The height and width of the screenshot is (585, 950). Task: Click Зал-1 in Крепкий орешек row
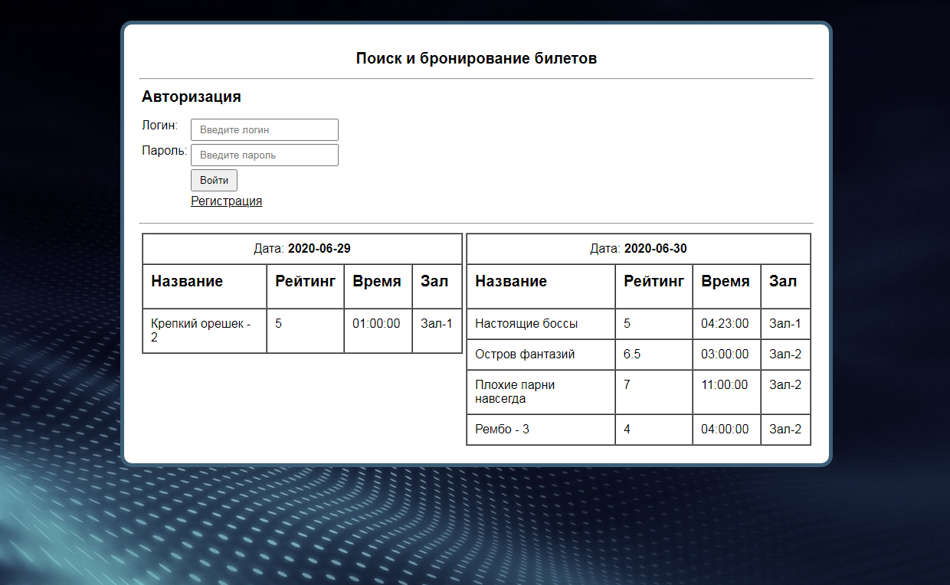pyautogui.click(x=437, y=331)
